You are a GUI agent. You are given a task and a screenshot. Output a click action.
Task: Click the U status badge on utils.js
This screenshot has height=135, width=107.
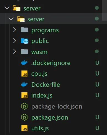click(x=97, y=128)
